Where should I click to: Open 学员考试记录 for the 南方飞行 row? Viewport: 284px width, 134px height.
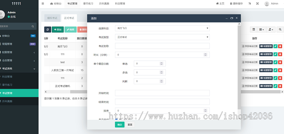pyautogui.click(x=250, y=46)
